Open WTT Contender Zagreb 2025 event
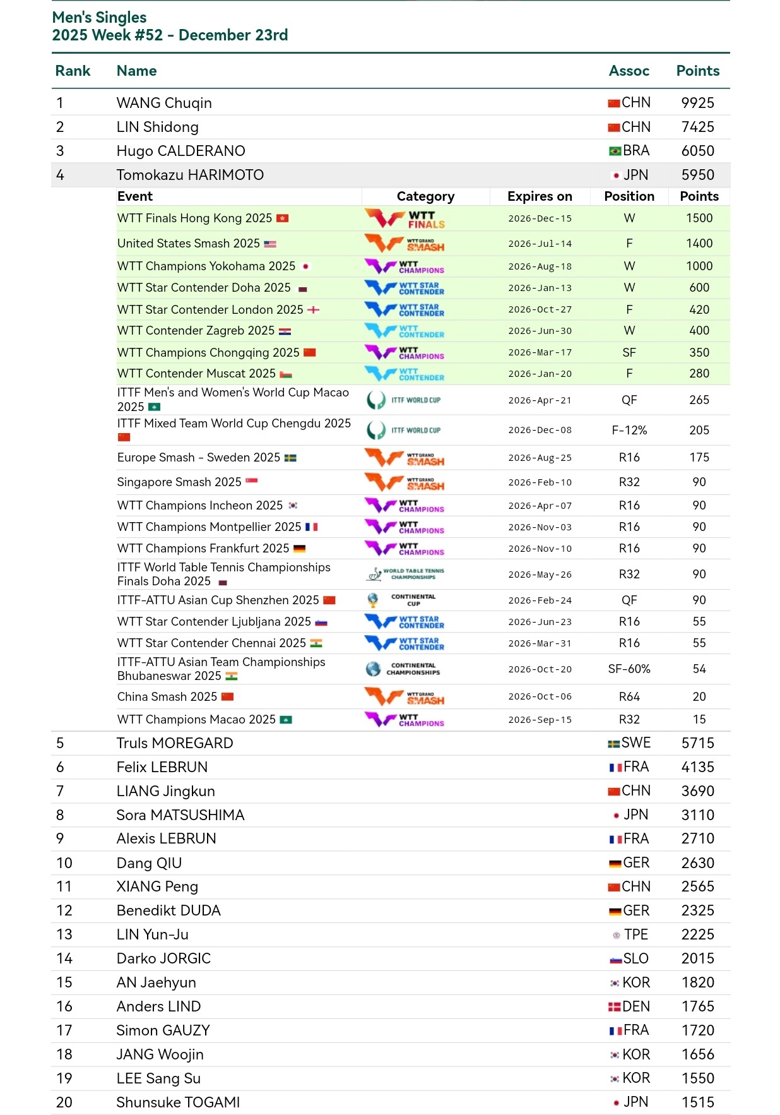The height and width of the screenshot is (1115, 780). pyautogui.click(x=196, y=331)
